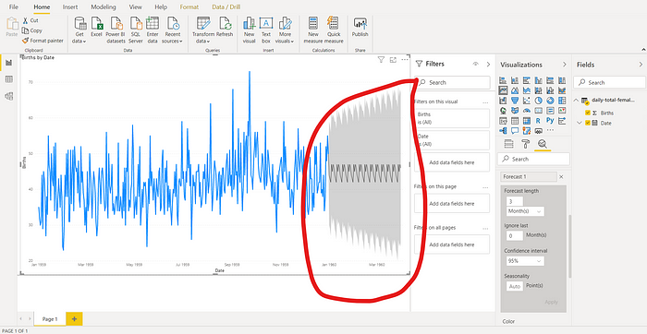Open the Report view from left sidebar
647x334 pixels.
(8, 63)
